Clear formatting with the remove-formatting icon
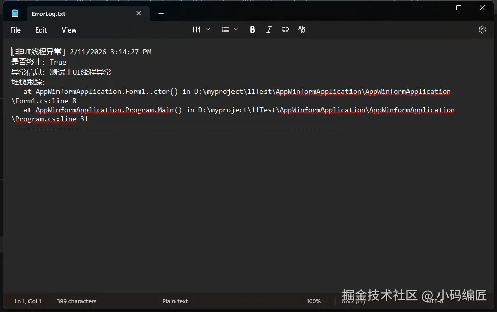The height and width of the screenshot is (312, 497). point(301,29)
